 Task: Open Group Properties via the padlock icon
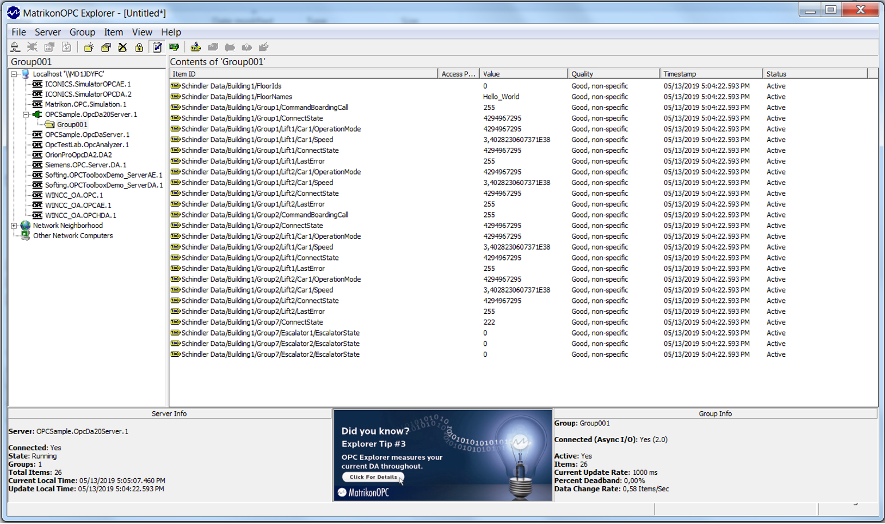click(140, 47)
